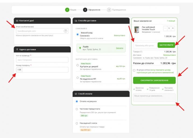Click the order note text area

(154, 98)
